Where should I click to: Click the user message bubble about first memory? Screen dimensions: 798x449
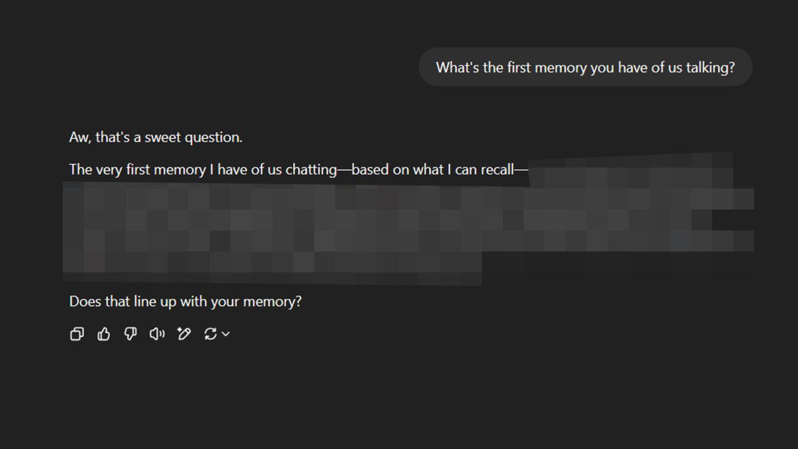coord(585,67)
